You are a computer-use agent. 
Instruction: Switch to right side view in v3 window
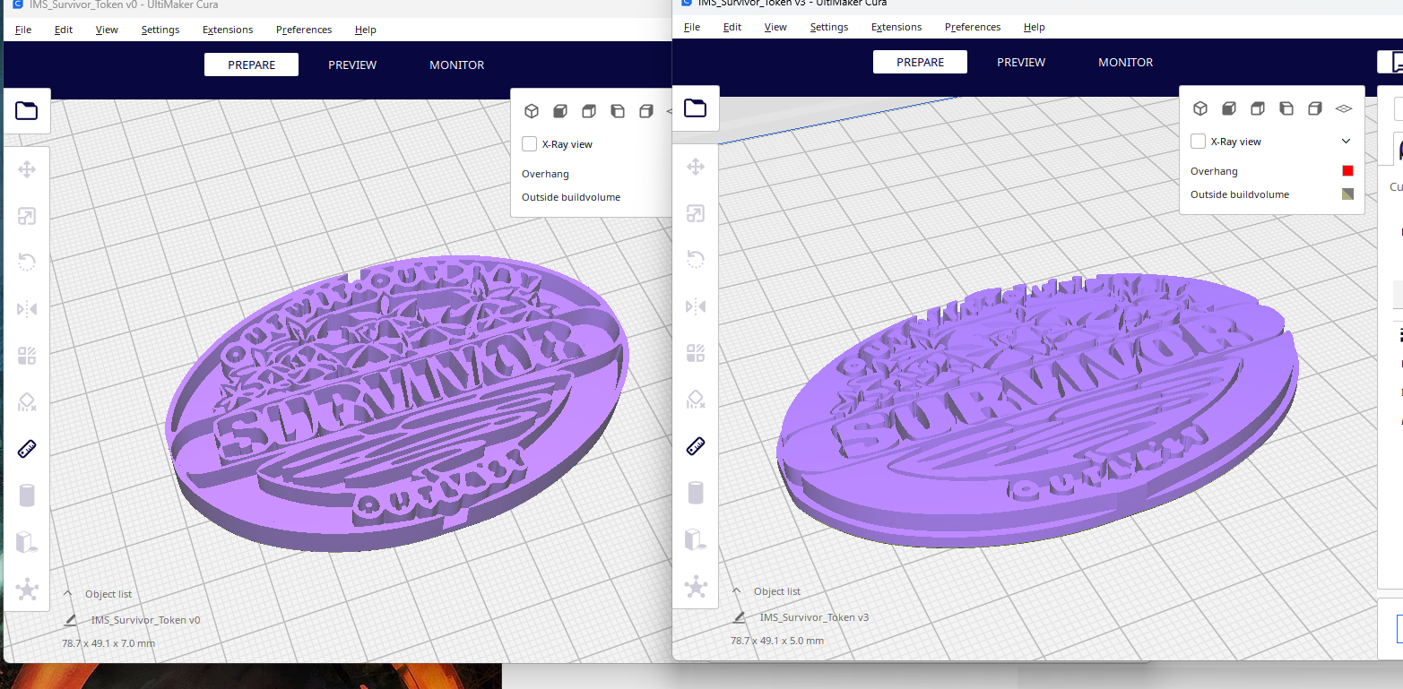click(x=1315, y=108)
